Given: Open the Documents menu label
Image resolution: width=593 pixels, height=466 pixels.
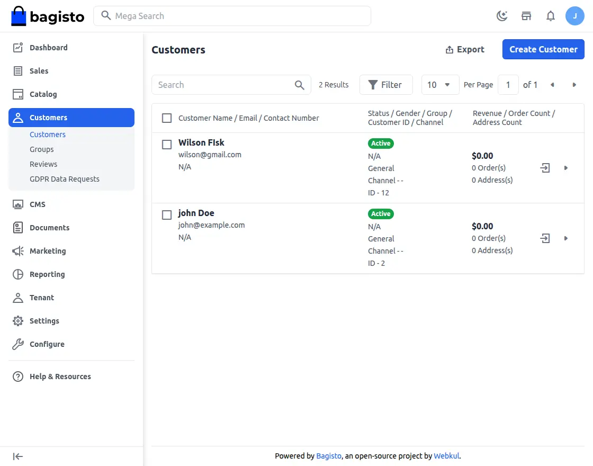Looking at the screenshot, I should [x=50, y=228].
